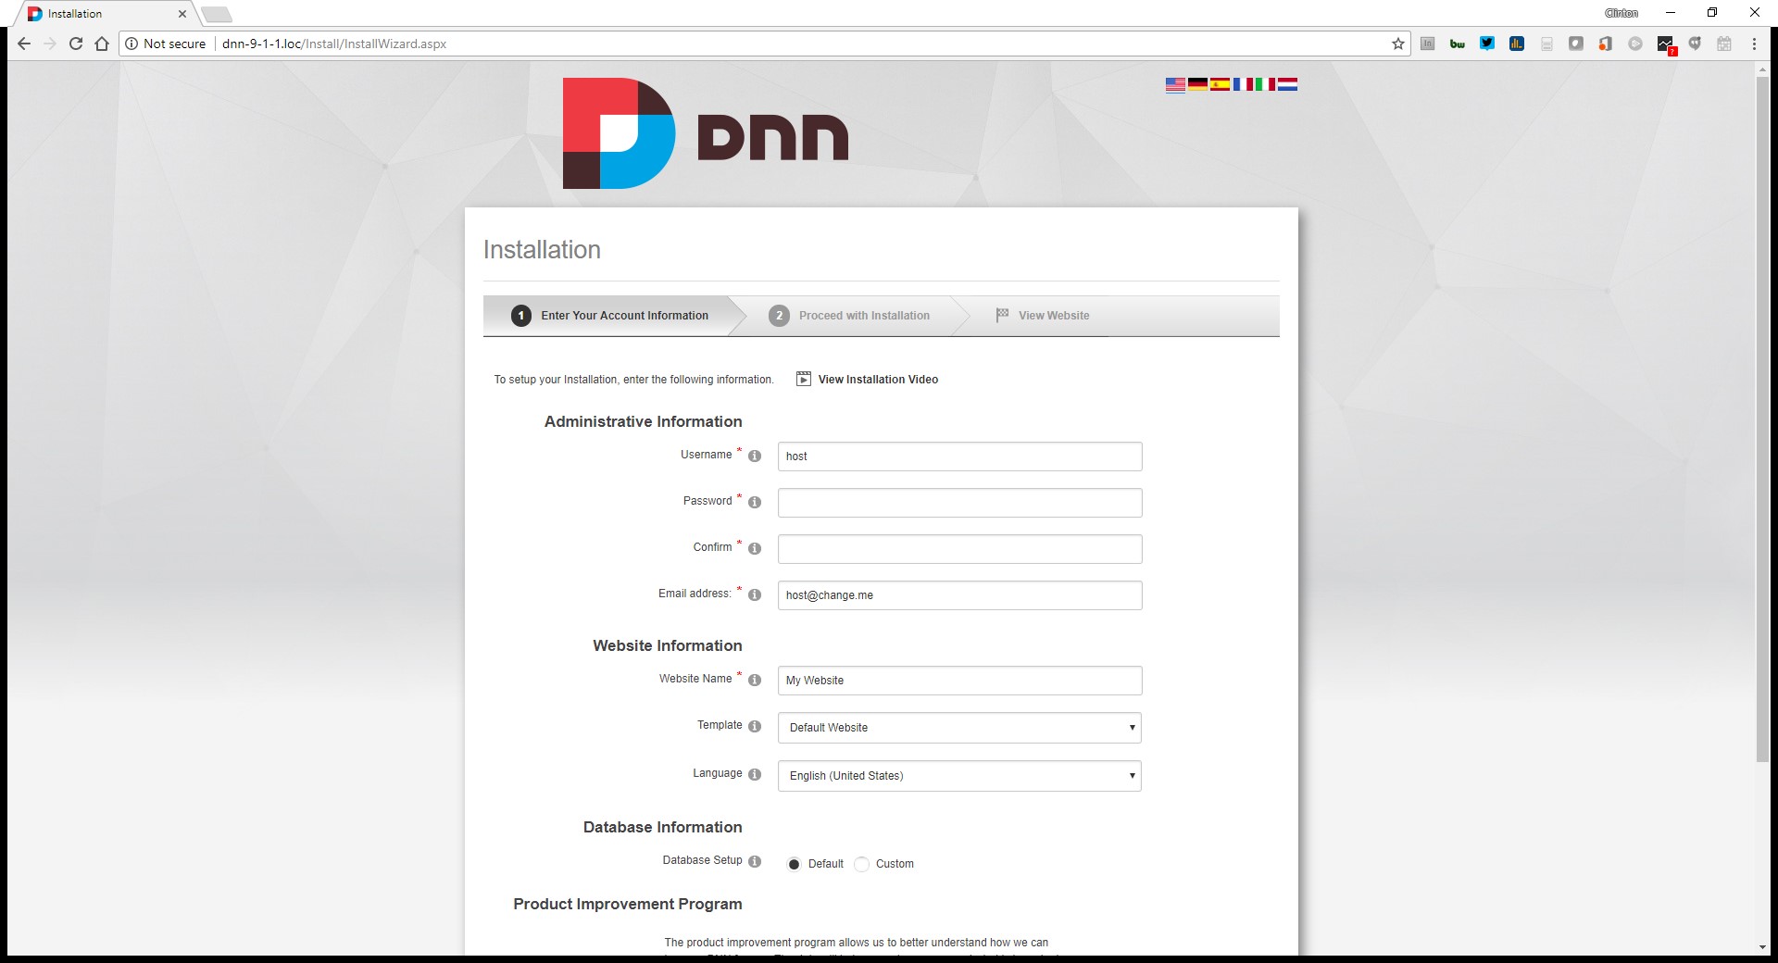Click the installation video film icon
This screenshot has height=963, width=1778.
(x=804, y=379)
